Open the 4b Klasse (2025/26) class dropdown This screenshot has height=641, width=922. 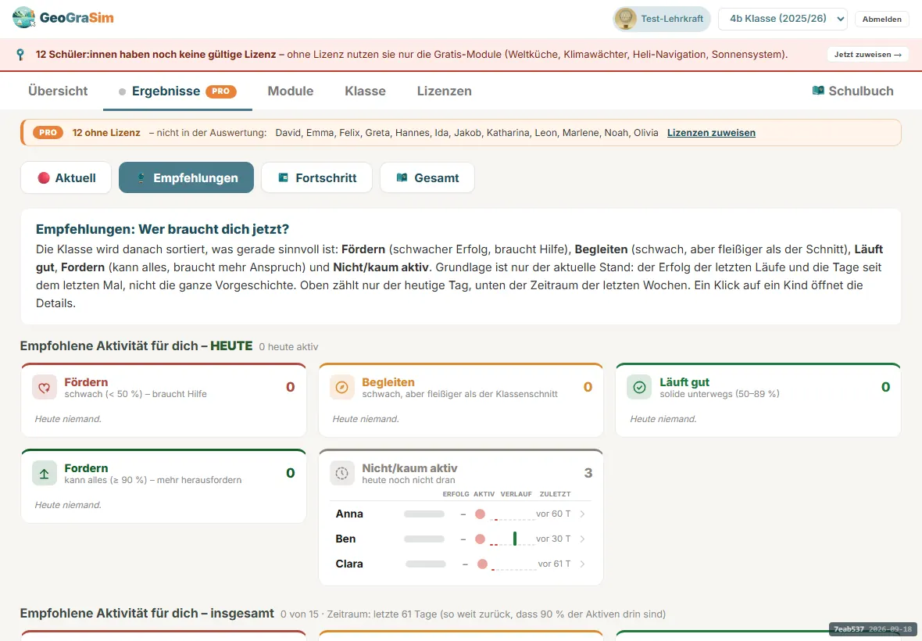click(783, 19)
